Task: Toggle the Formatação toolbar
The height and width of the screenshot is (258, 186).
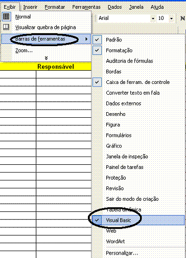Action: [138, 50]
